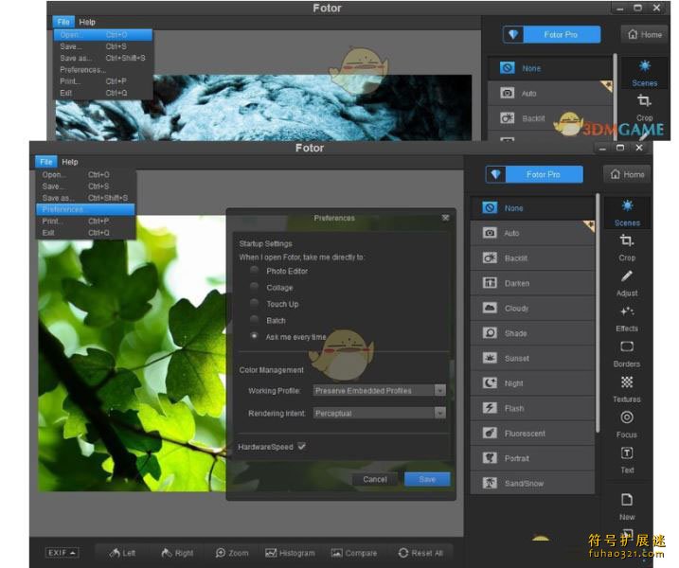Image resolution: width=679 pixels, height=568 pixels.
Task: Click the Zoom tool in bottom toolbar
Action: (232, 553)
